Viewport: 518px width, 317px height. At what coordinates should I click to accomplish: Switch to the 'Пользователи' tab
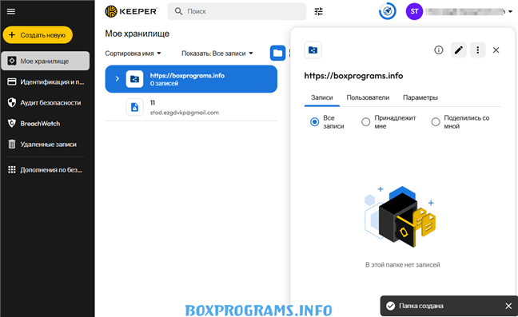click(x=368, y=97)
